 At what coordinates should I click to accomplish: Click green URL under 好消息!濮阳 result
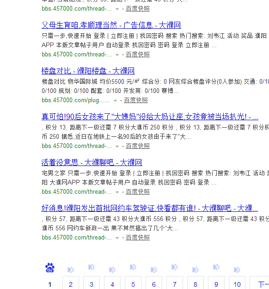(x=77, y=237)
